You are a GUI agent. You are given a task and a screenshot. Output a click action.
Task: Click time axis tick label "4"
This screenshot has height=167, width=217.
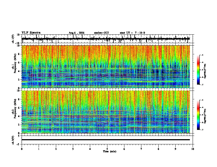click(x=90, y=149)
